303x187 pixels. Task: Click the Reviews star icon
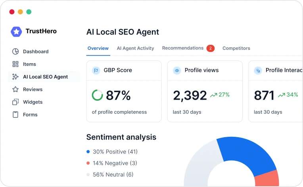pos(15,89)
